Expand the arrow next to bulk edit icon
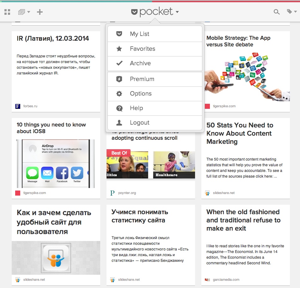 (x=29, y=12)
